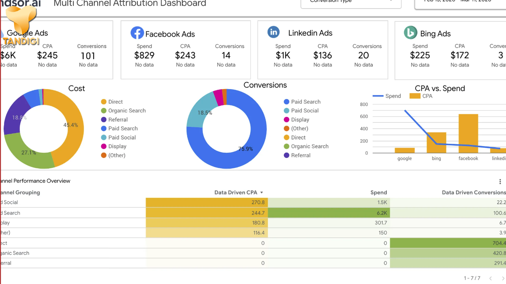Click the 150 spend table cell
This screenshot has width=506, height=284.
point(329,233)
